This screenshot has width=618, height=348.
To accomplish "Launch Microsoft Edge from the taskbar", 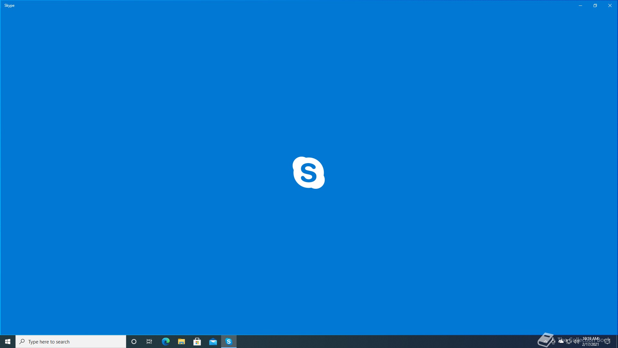I will (x=166, y=342).
